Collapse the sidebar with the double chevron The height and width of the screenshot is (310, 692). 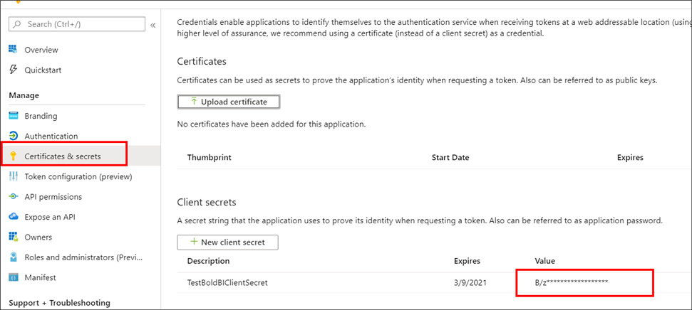tap(153, 25)
